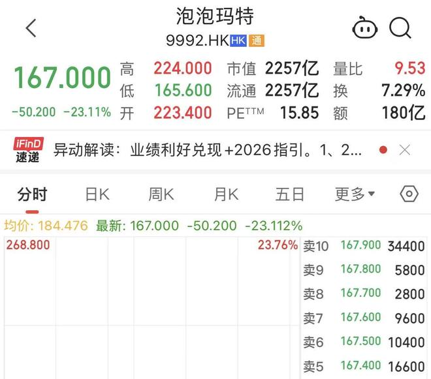Select the 卖8 order row 167.700
The width and height of the screenshot is (431, 379).
tap(364, 294)
